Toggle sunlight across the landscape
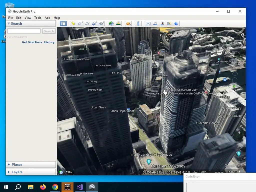Viewport: 256px width, 192px height. tap(118, 23)
